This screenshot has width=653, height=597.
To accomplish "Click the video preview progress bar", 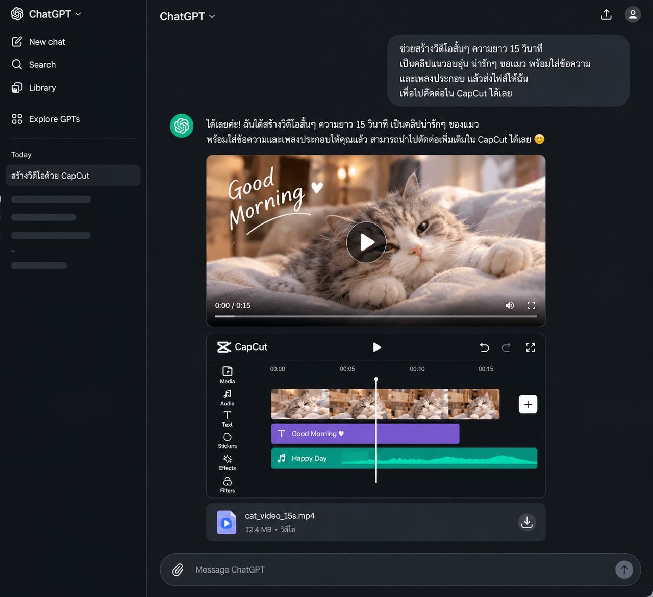I will (x=376, y=316).
